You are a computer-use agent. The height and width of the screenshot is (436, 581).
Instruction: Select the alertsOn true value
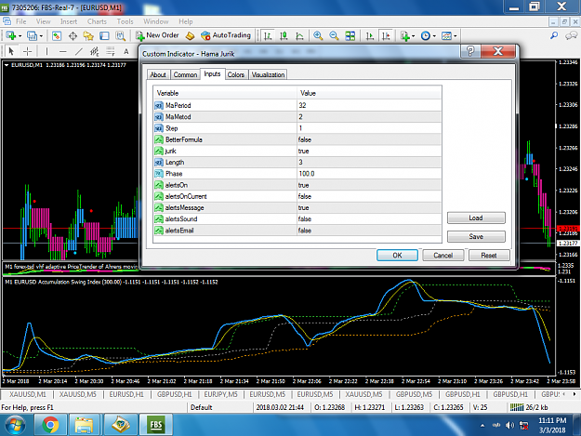tap(369, 185)
